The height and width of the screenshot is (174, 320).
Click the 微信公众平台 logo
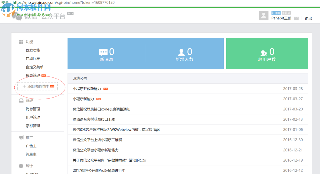[38, 16]
